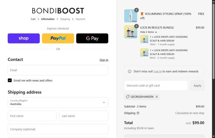Click the quantity badge on Results Bundle
The height and width of the screenshot is (138, 215).
tap(136, 26)
